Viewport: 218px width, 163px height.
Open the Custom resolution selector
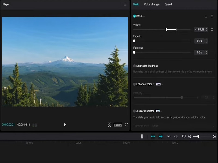(118, 124)
